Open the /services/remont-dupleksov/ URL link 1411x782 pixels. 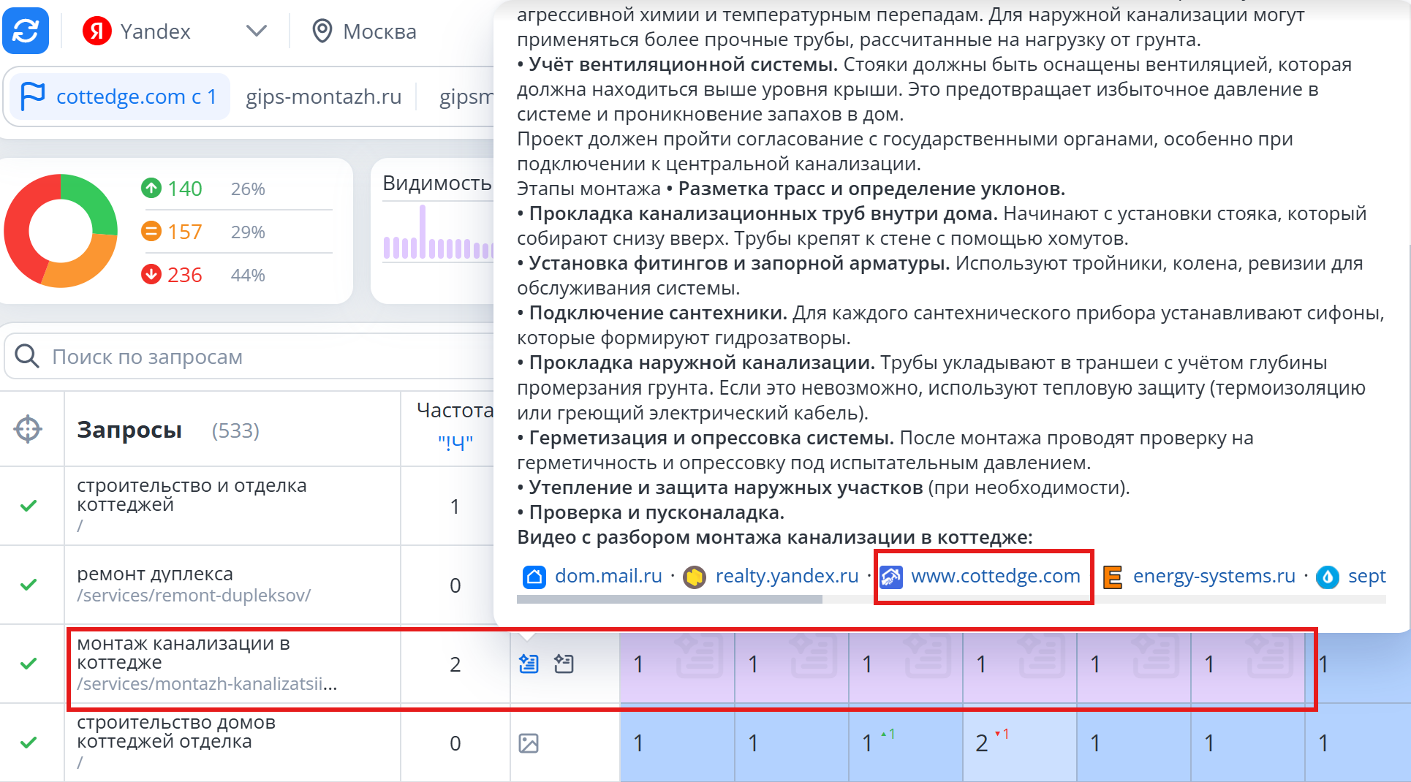tap(194, 596)
